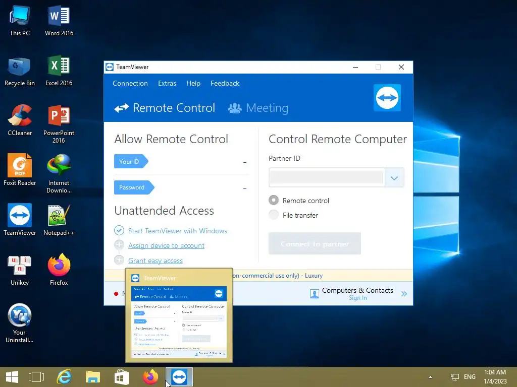
Task: Open the Connection menu
Action: tap(130, 83)
